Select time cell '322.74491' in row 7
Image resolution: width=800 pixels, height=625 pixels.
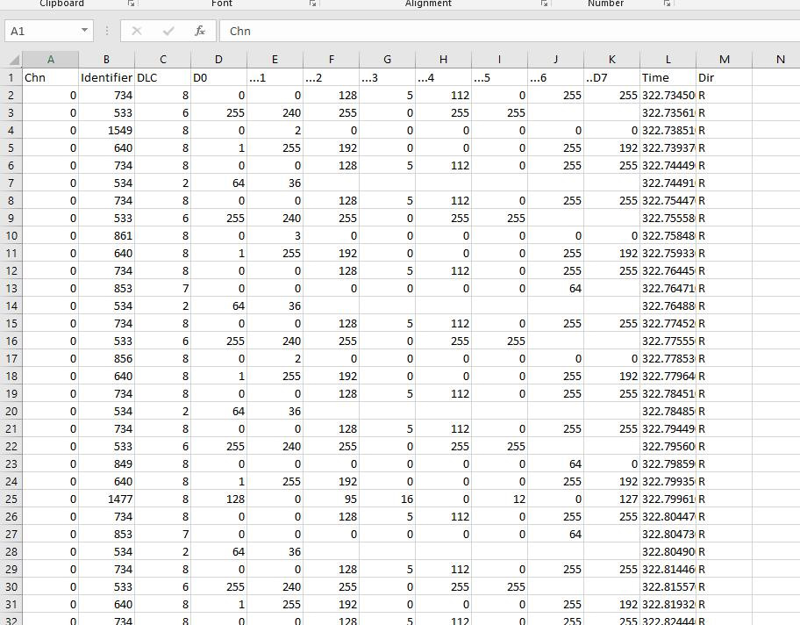[x=668, y=183]
